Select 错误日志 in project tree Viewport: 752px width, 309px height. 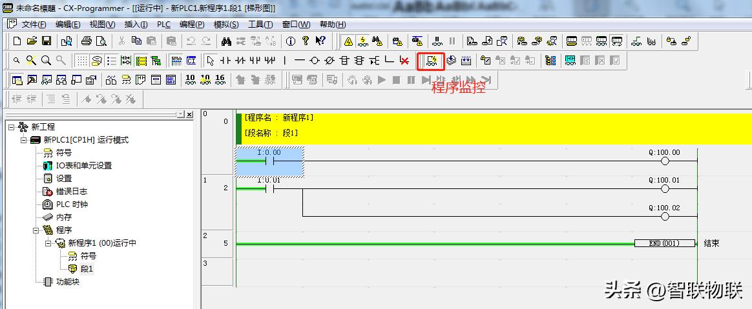(x=72, y=191)
